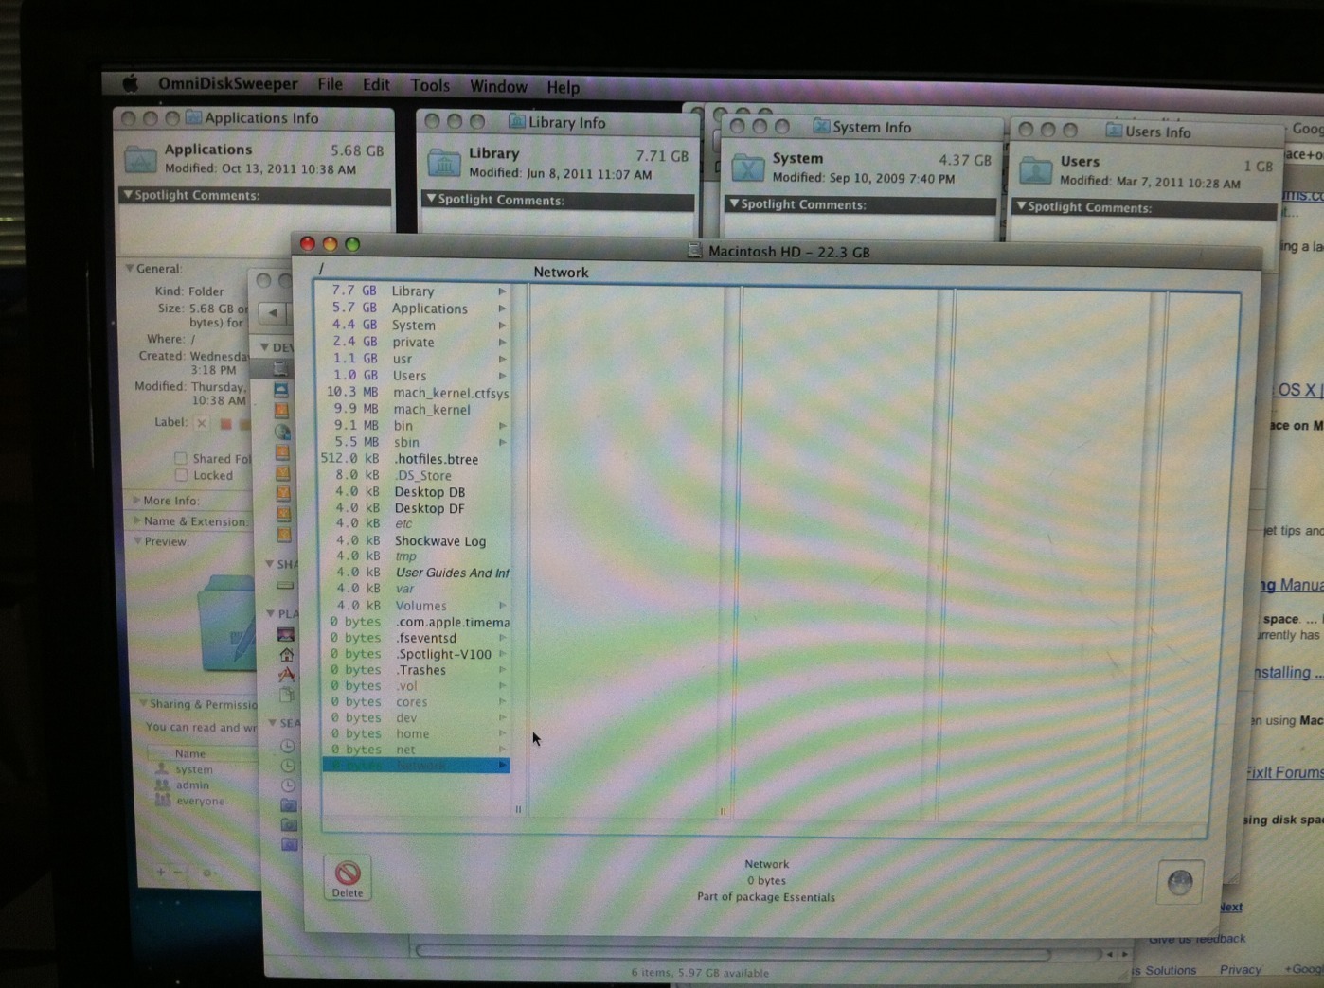Click the Next link in the browser window

click(x=1230, y=907)
